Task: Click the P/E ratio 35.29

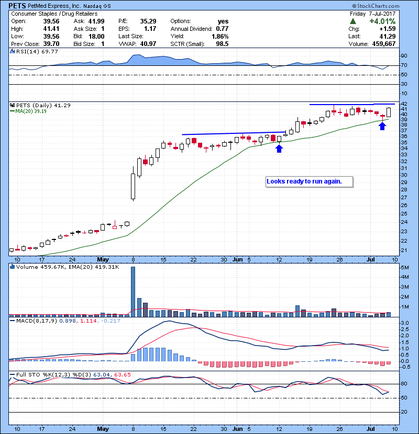Action: [x=148, y=21]
